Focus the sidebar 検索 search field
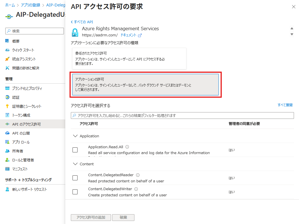The width and height of the screenshot is (299, 224). (35, 31)
